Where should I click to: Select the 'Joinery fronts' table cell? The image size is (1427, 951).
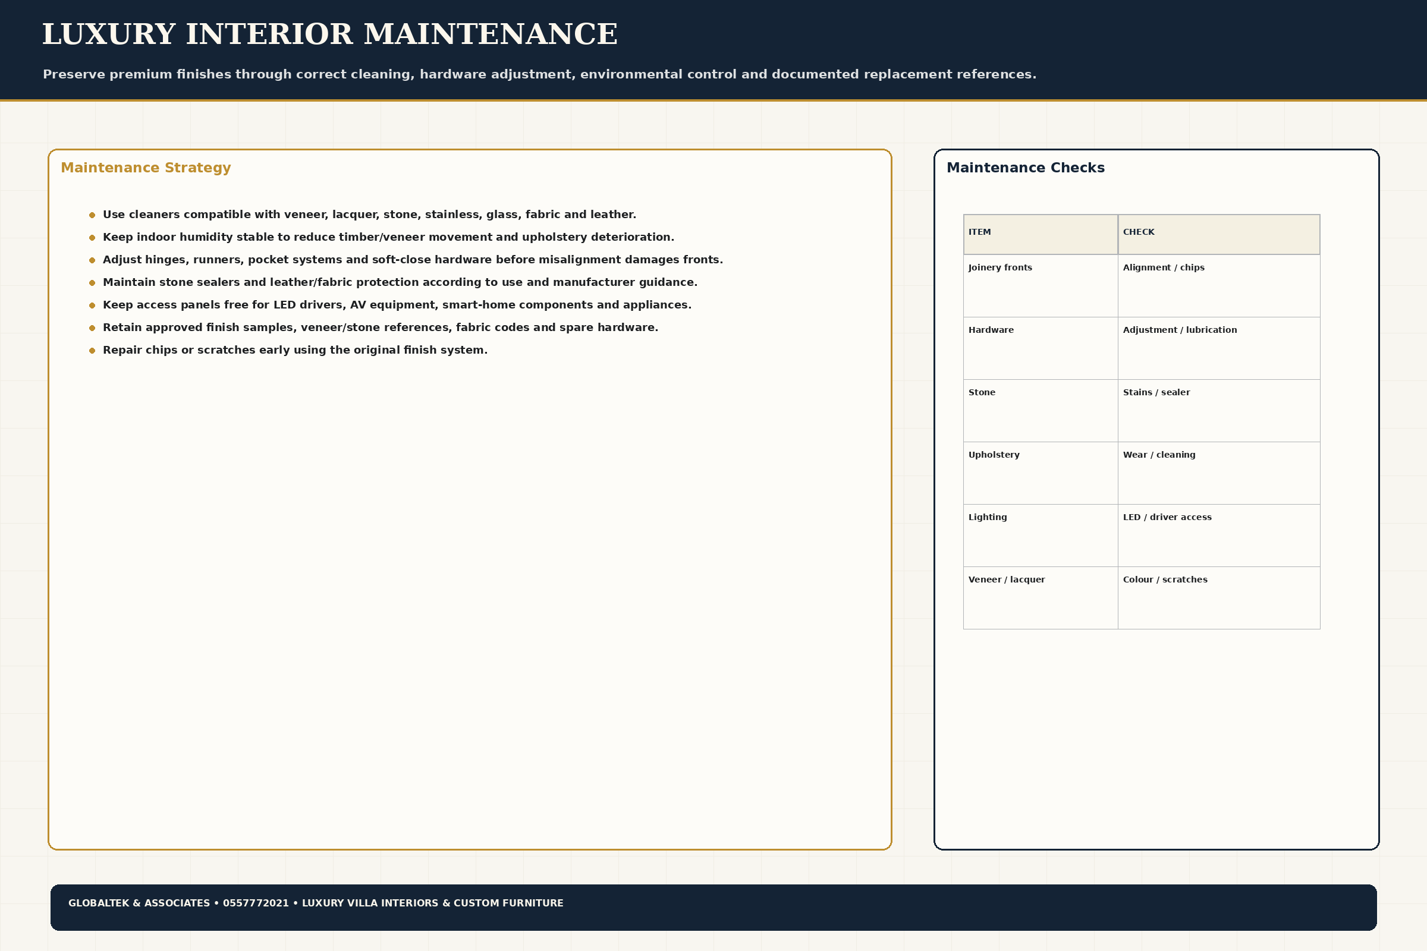tap(1041, 286)
